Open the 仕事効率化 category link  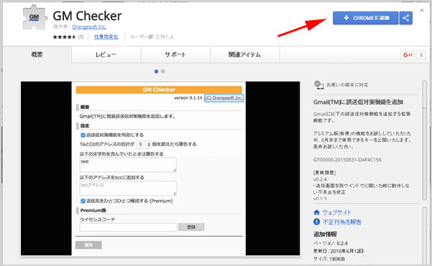[x=106, y=37]
